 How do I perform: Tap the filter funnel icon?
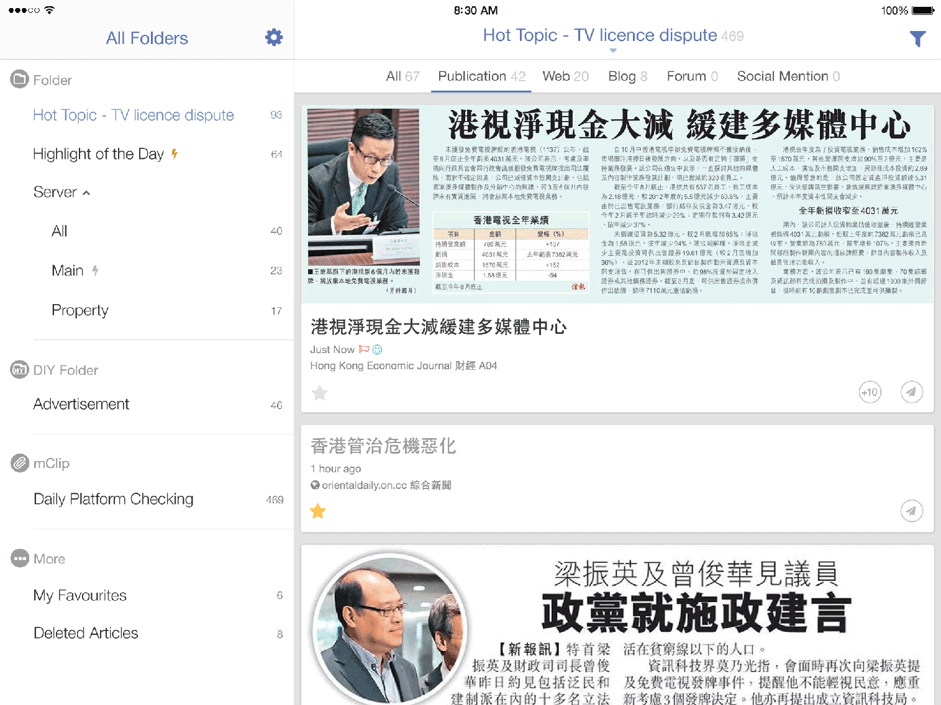point(917,39)
